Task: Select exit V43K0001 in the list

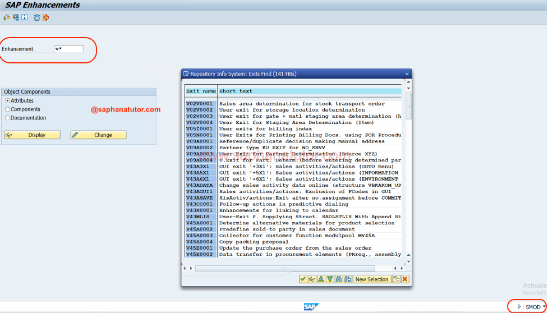Action: coord(199,211)
